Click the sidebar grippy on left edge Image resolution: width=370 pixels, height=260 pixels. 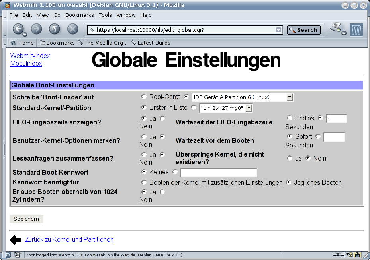[x=4, y=150]
